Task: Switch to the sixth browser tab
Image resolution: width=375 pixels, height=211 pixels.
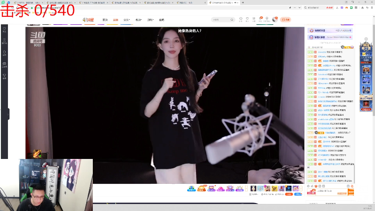Action: 191,3
